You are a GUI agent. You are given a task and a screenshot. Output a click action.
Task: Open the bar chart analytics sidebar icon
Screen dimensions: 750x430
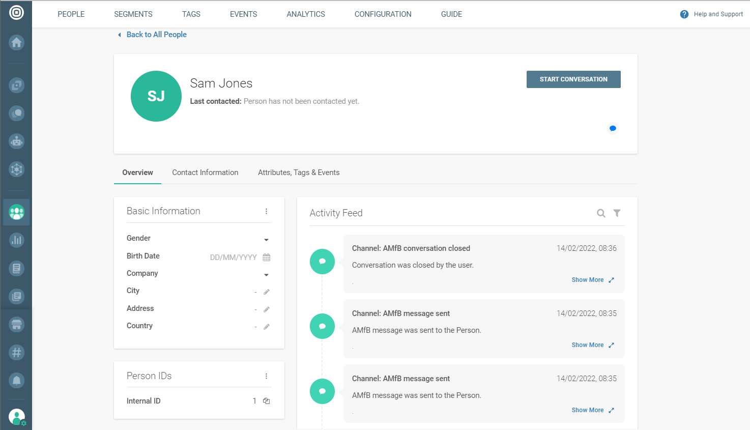[16, 240]
